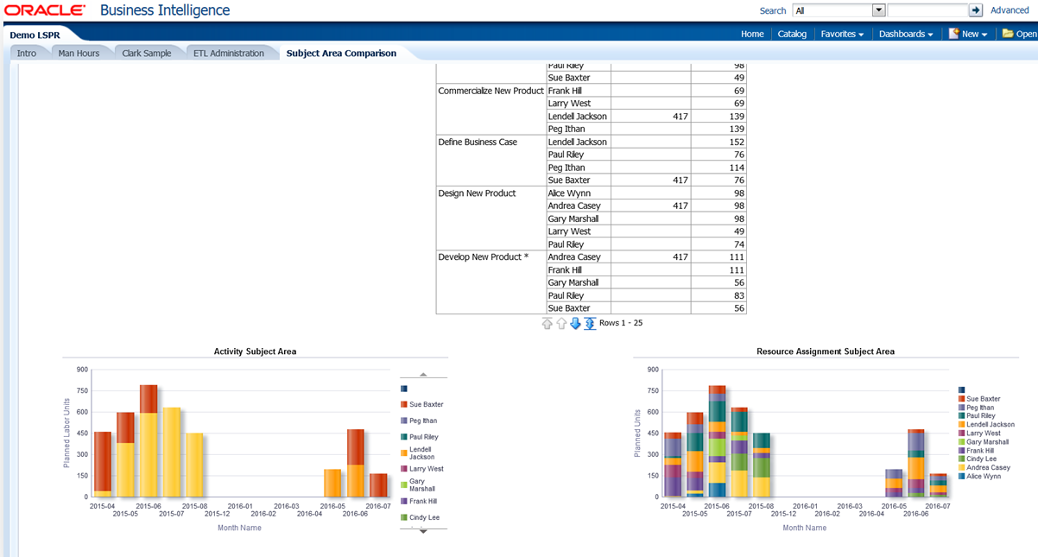1038x557 pixels.
Task: Click the Search label link
Action: pyautogui.click(x=773, y=10)
